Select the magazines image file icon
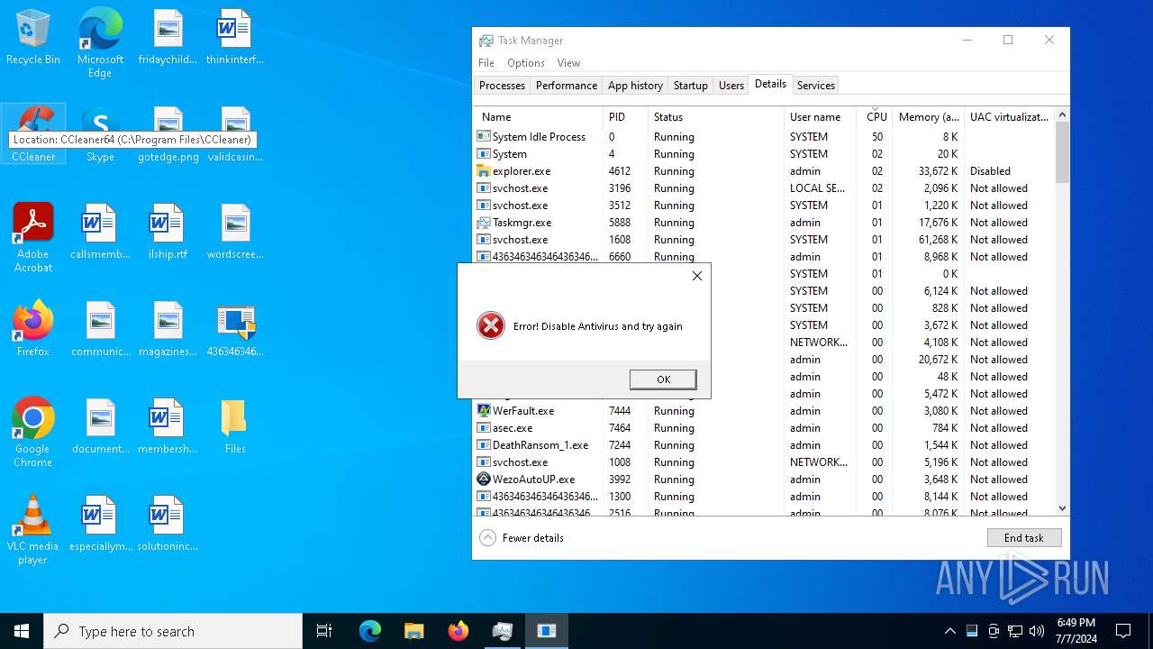Image resolution: width=1153 pixels, height=649 pixels. (168, 329)
